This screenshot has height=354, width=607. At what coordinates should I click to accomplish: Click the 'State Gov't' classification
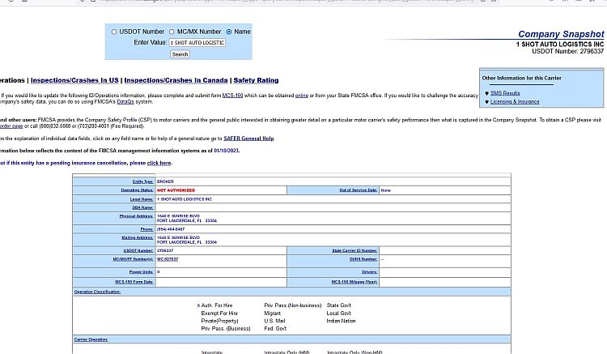[339, 305]
